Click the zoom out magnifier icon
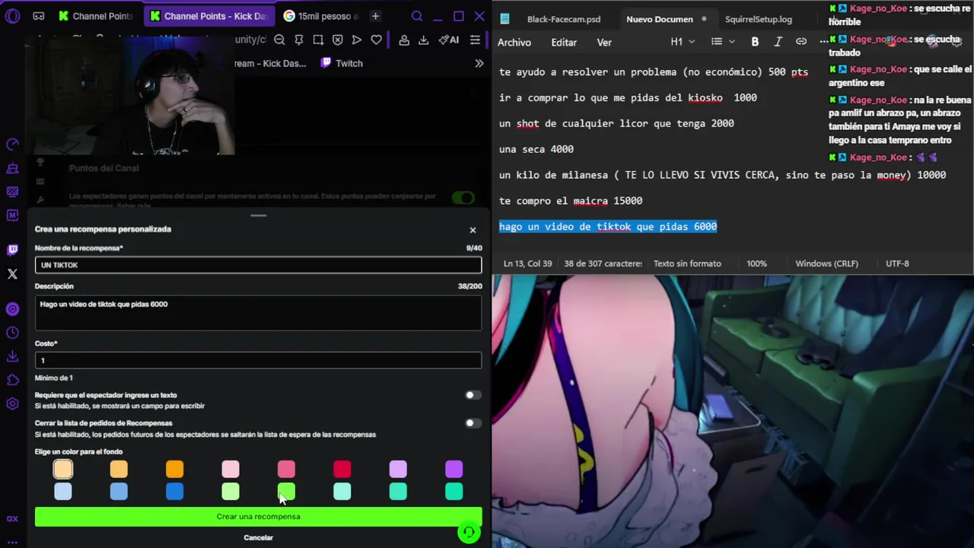The width and height of the screenshot is (974, 548). coord(279,40)
